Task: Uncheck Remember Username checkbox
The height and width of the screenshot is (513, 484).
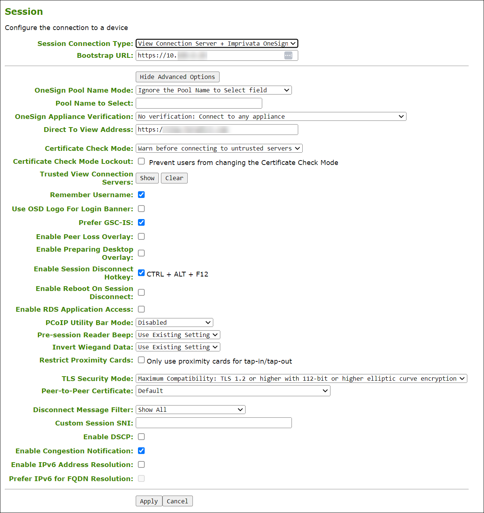Action: (141, 195)
